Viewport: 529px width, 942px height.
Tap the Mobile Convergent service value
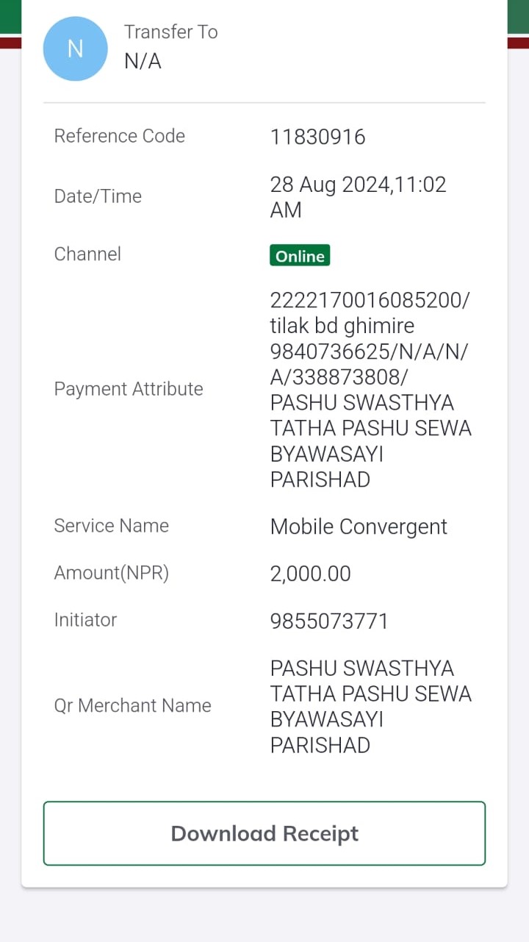(359, 527)
